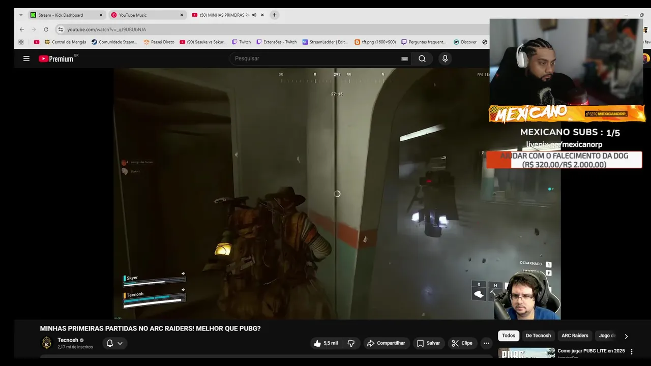Click the Clipe button
The image size is (651, 366).
[462, 343]
